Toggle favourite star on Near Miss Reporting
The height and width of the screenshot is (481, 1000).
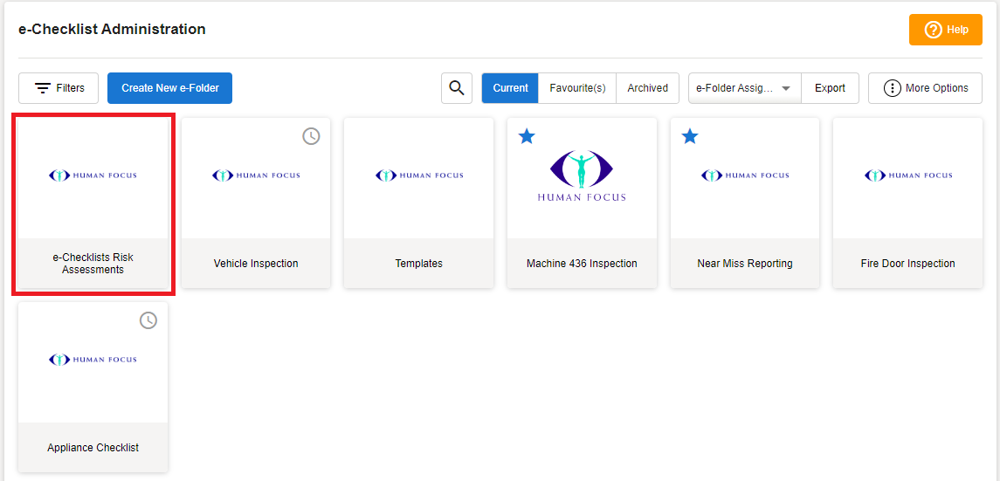click(x=690, y=136)
